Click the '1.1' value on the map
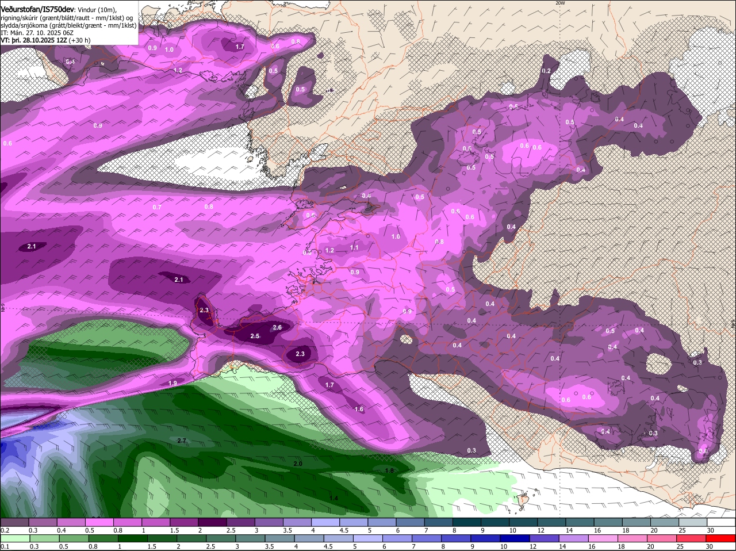Viewport: 736px width, 551px height. coord(354,248)
